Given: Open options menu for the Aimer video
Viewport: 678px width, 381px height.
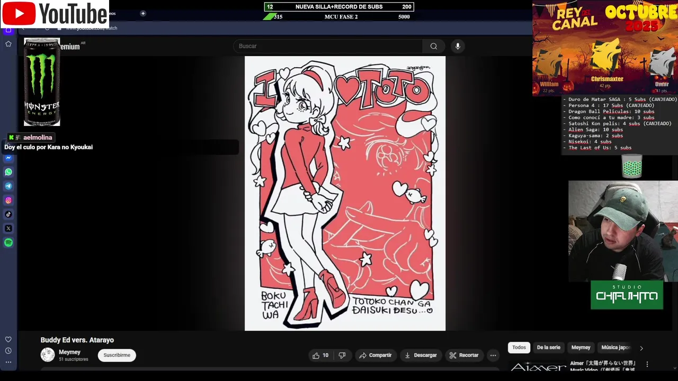Looking at the screenshot, I should point(647,364).
